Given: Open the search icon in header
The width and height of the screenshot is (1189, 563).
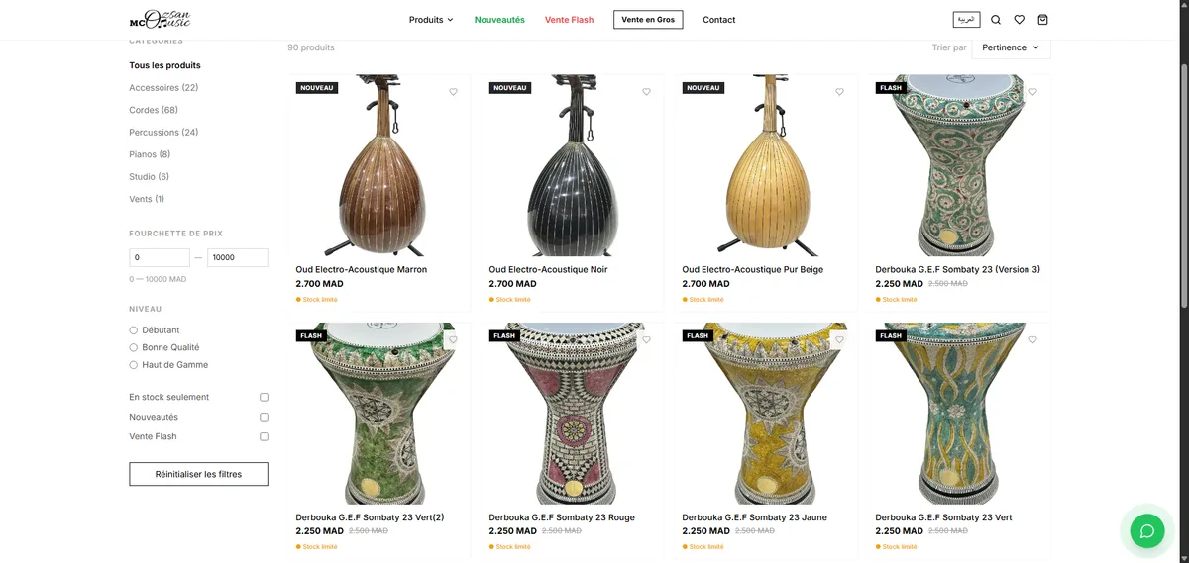Looking at the screenshot, I should pos(996,19).
